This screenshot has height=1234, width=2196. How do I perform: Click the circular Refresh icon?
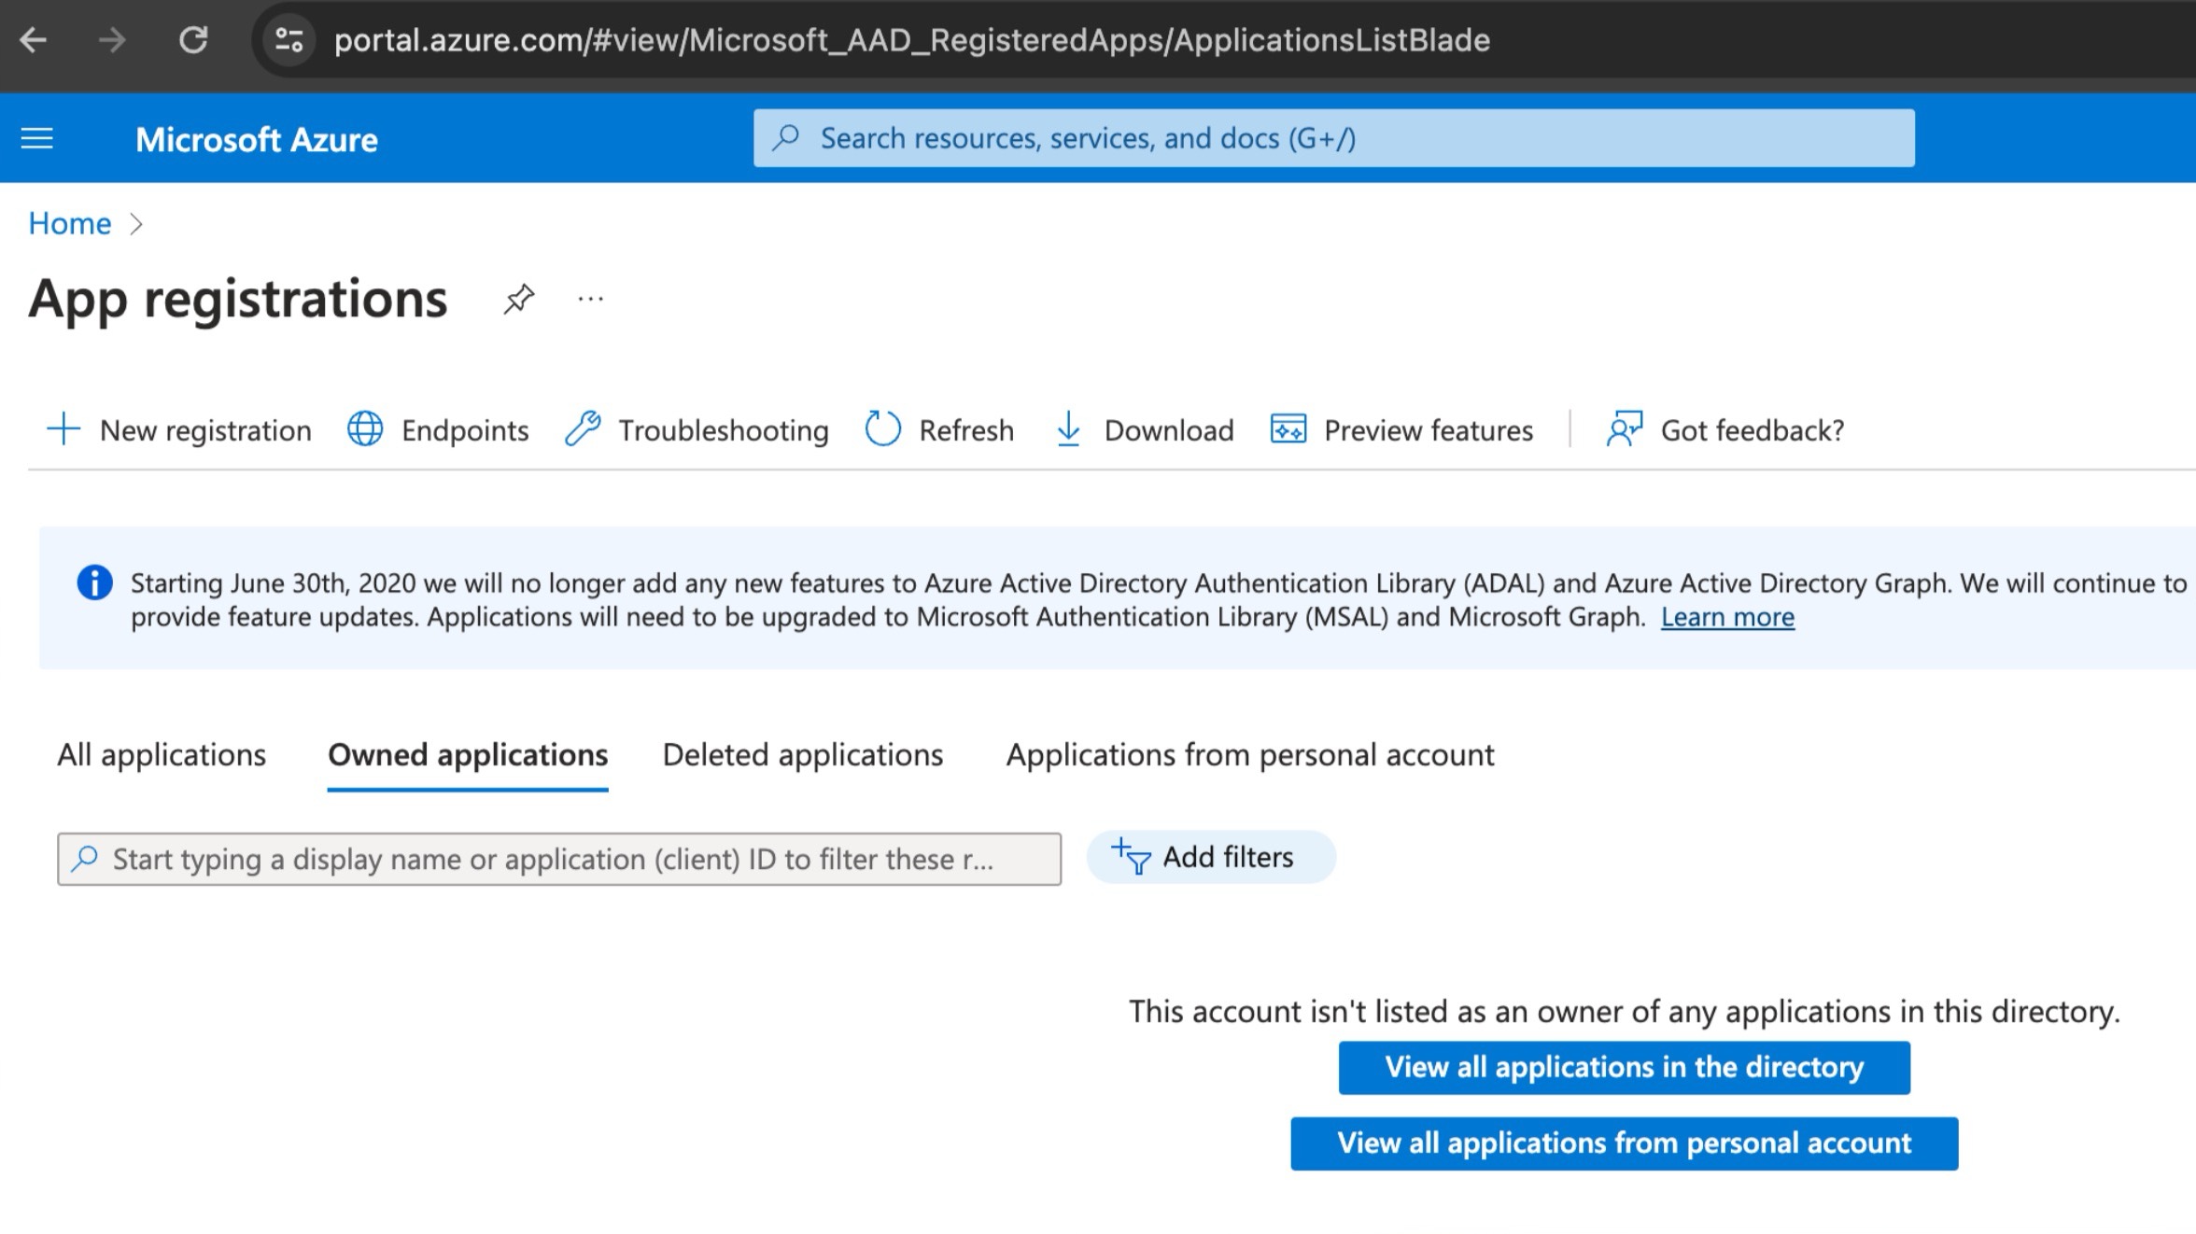(x=882, y=429)
